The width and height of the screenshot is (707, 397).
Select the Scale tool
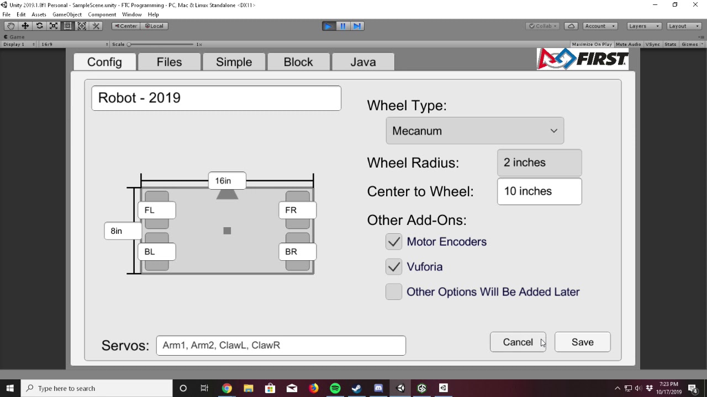point(54,26)
